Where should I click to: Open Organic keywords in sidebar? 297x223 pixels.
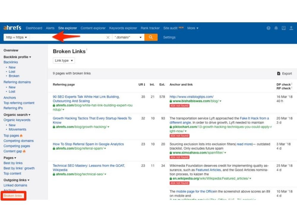click(x=17, y=120)
